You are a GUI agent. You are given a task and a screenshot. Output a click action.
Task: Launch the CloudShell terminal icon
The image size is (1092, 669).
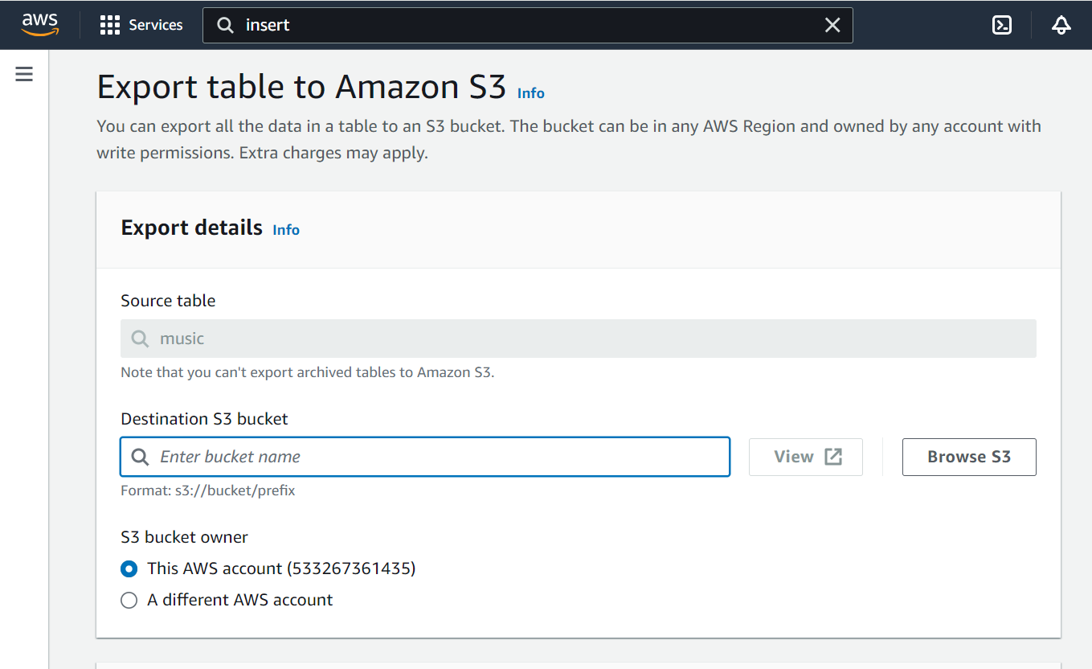[1002, 25]
